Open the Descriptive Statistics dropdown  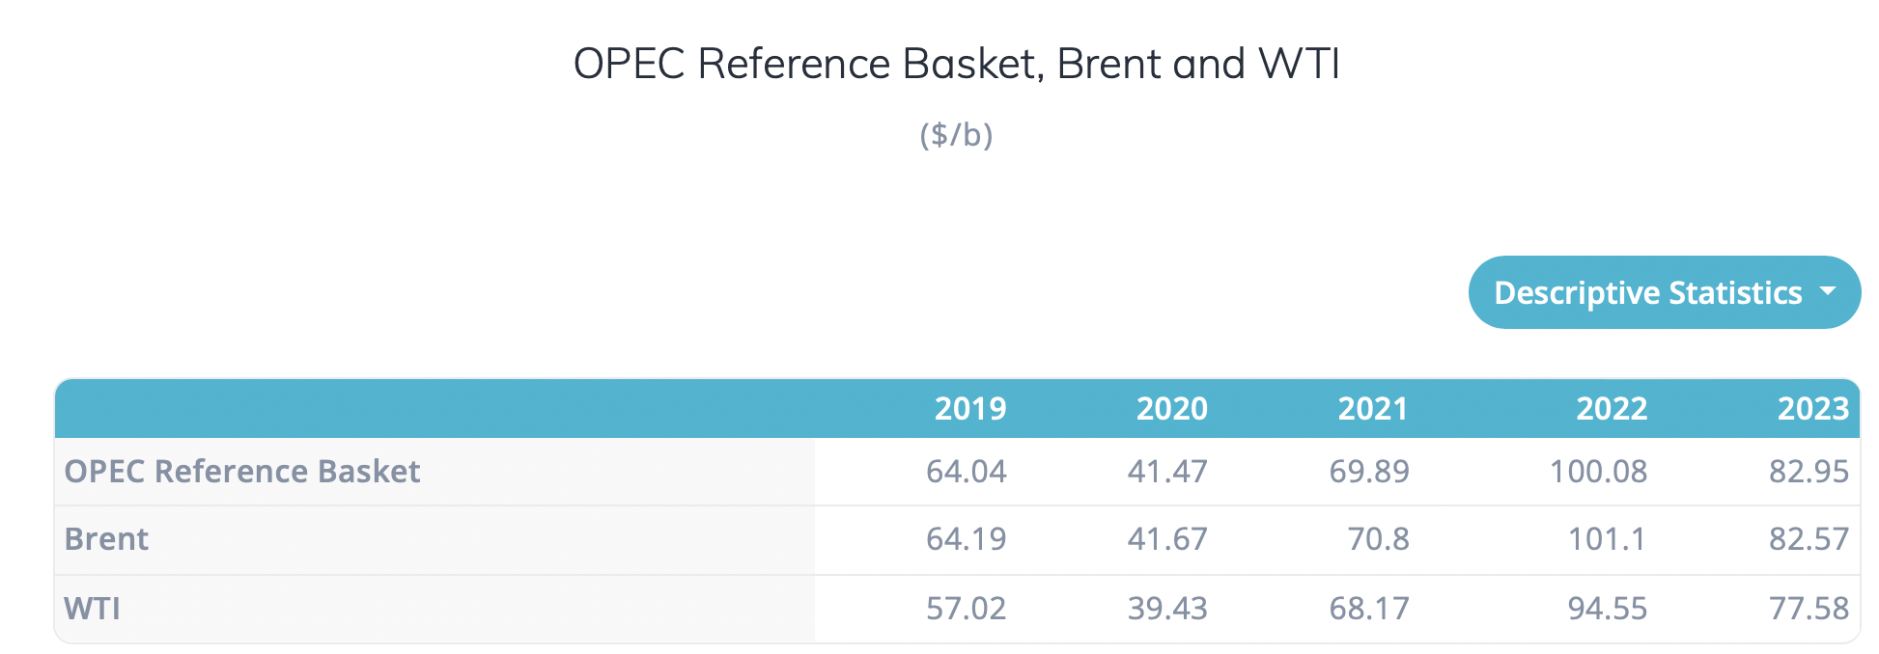1647,292
